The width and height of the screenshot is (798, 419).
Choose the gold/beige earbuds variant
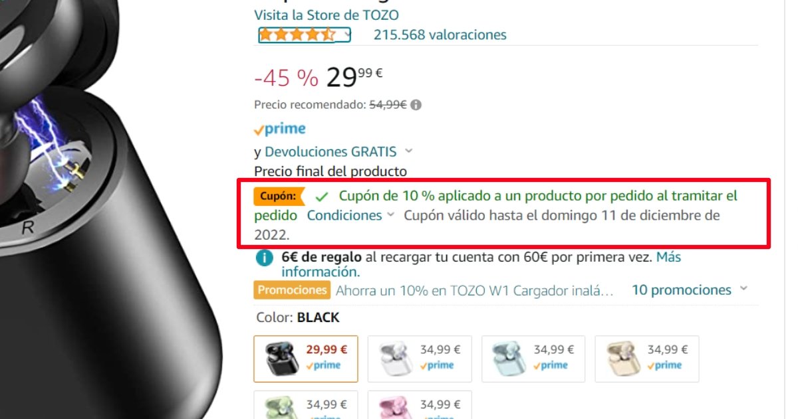(x=647, y=359)
